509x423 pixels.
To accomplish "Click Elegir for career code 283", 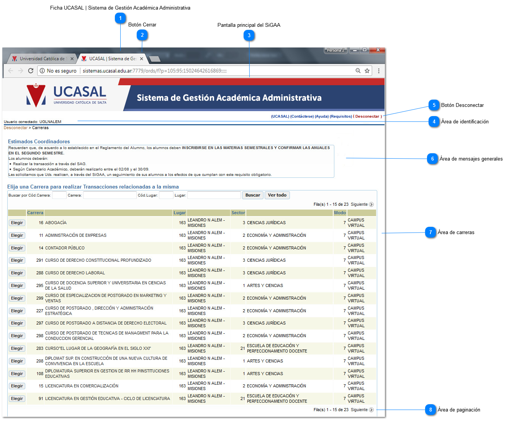I will [x=17, y=348].
